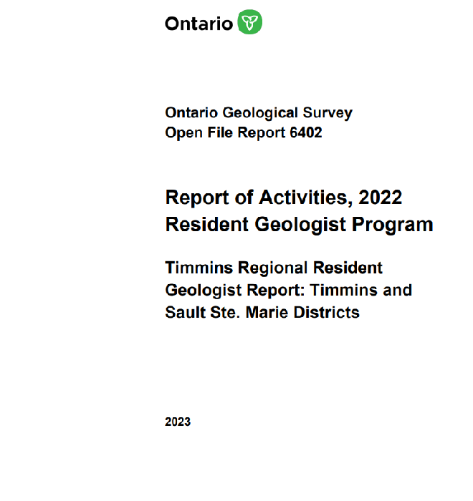Click the green Ontario trillium logo
The width and height of the screenshot is (473, 501).
tap(251, 22)
